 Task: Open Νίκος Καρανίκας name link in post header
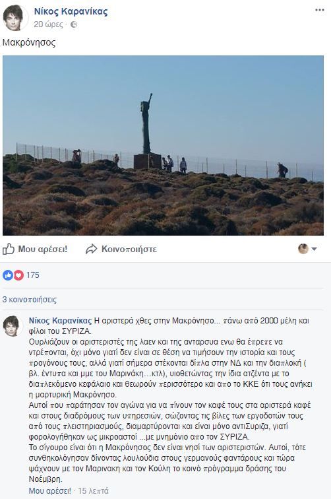[x=71, y=11]
